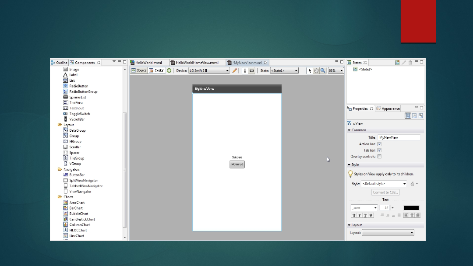Click the black text color swatch
The height and width of the screenshot is (266, 473).
[x=411, y=208]
